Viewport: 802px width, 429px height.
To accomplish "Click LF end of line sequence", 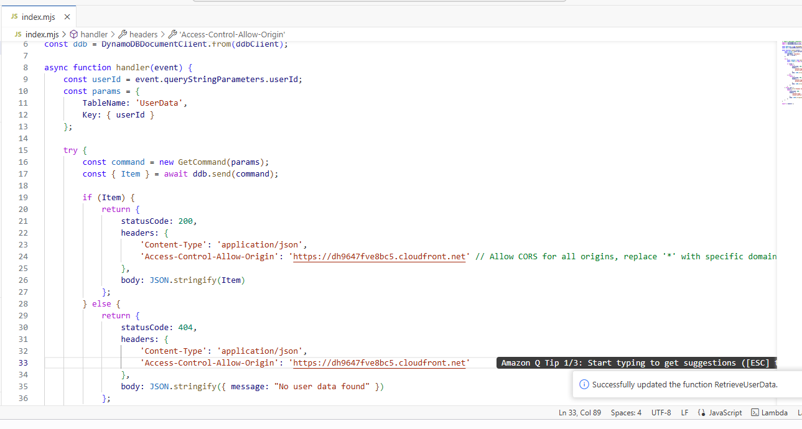I will [x=684, y=413].
